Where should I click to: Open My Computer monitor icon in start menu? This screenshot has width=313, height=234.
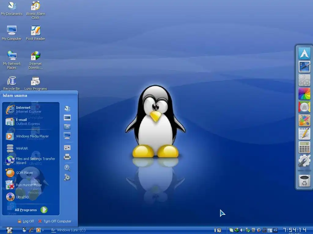(x=67, y=136)
